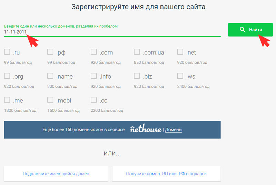
Task: Open the Домены link in banner
Action: pyautogui.click(x=174, y=130)
